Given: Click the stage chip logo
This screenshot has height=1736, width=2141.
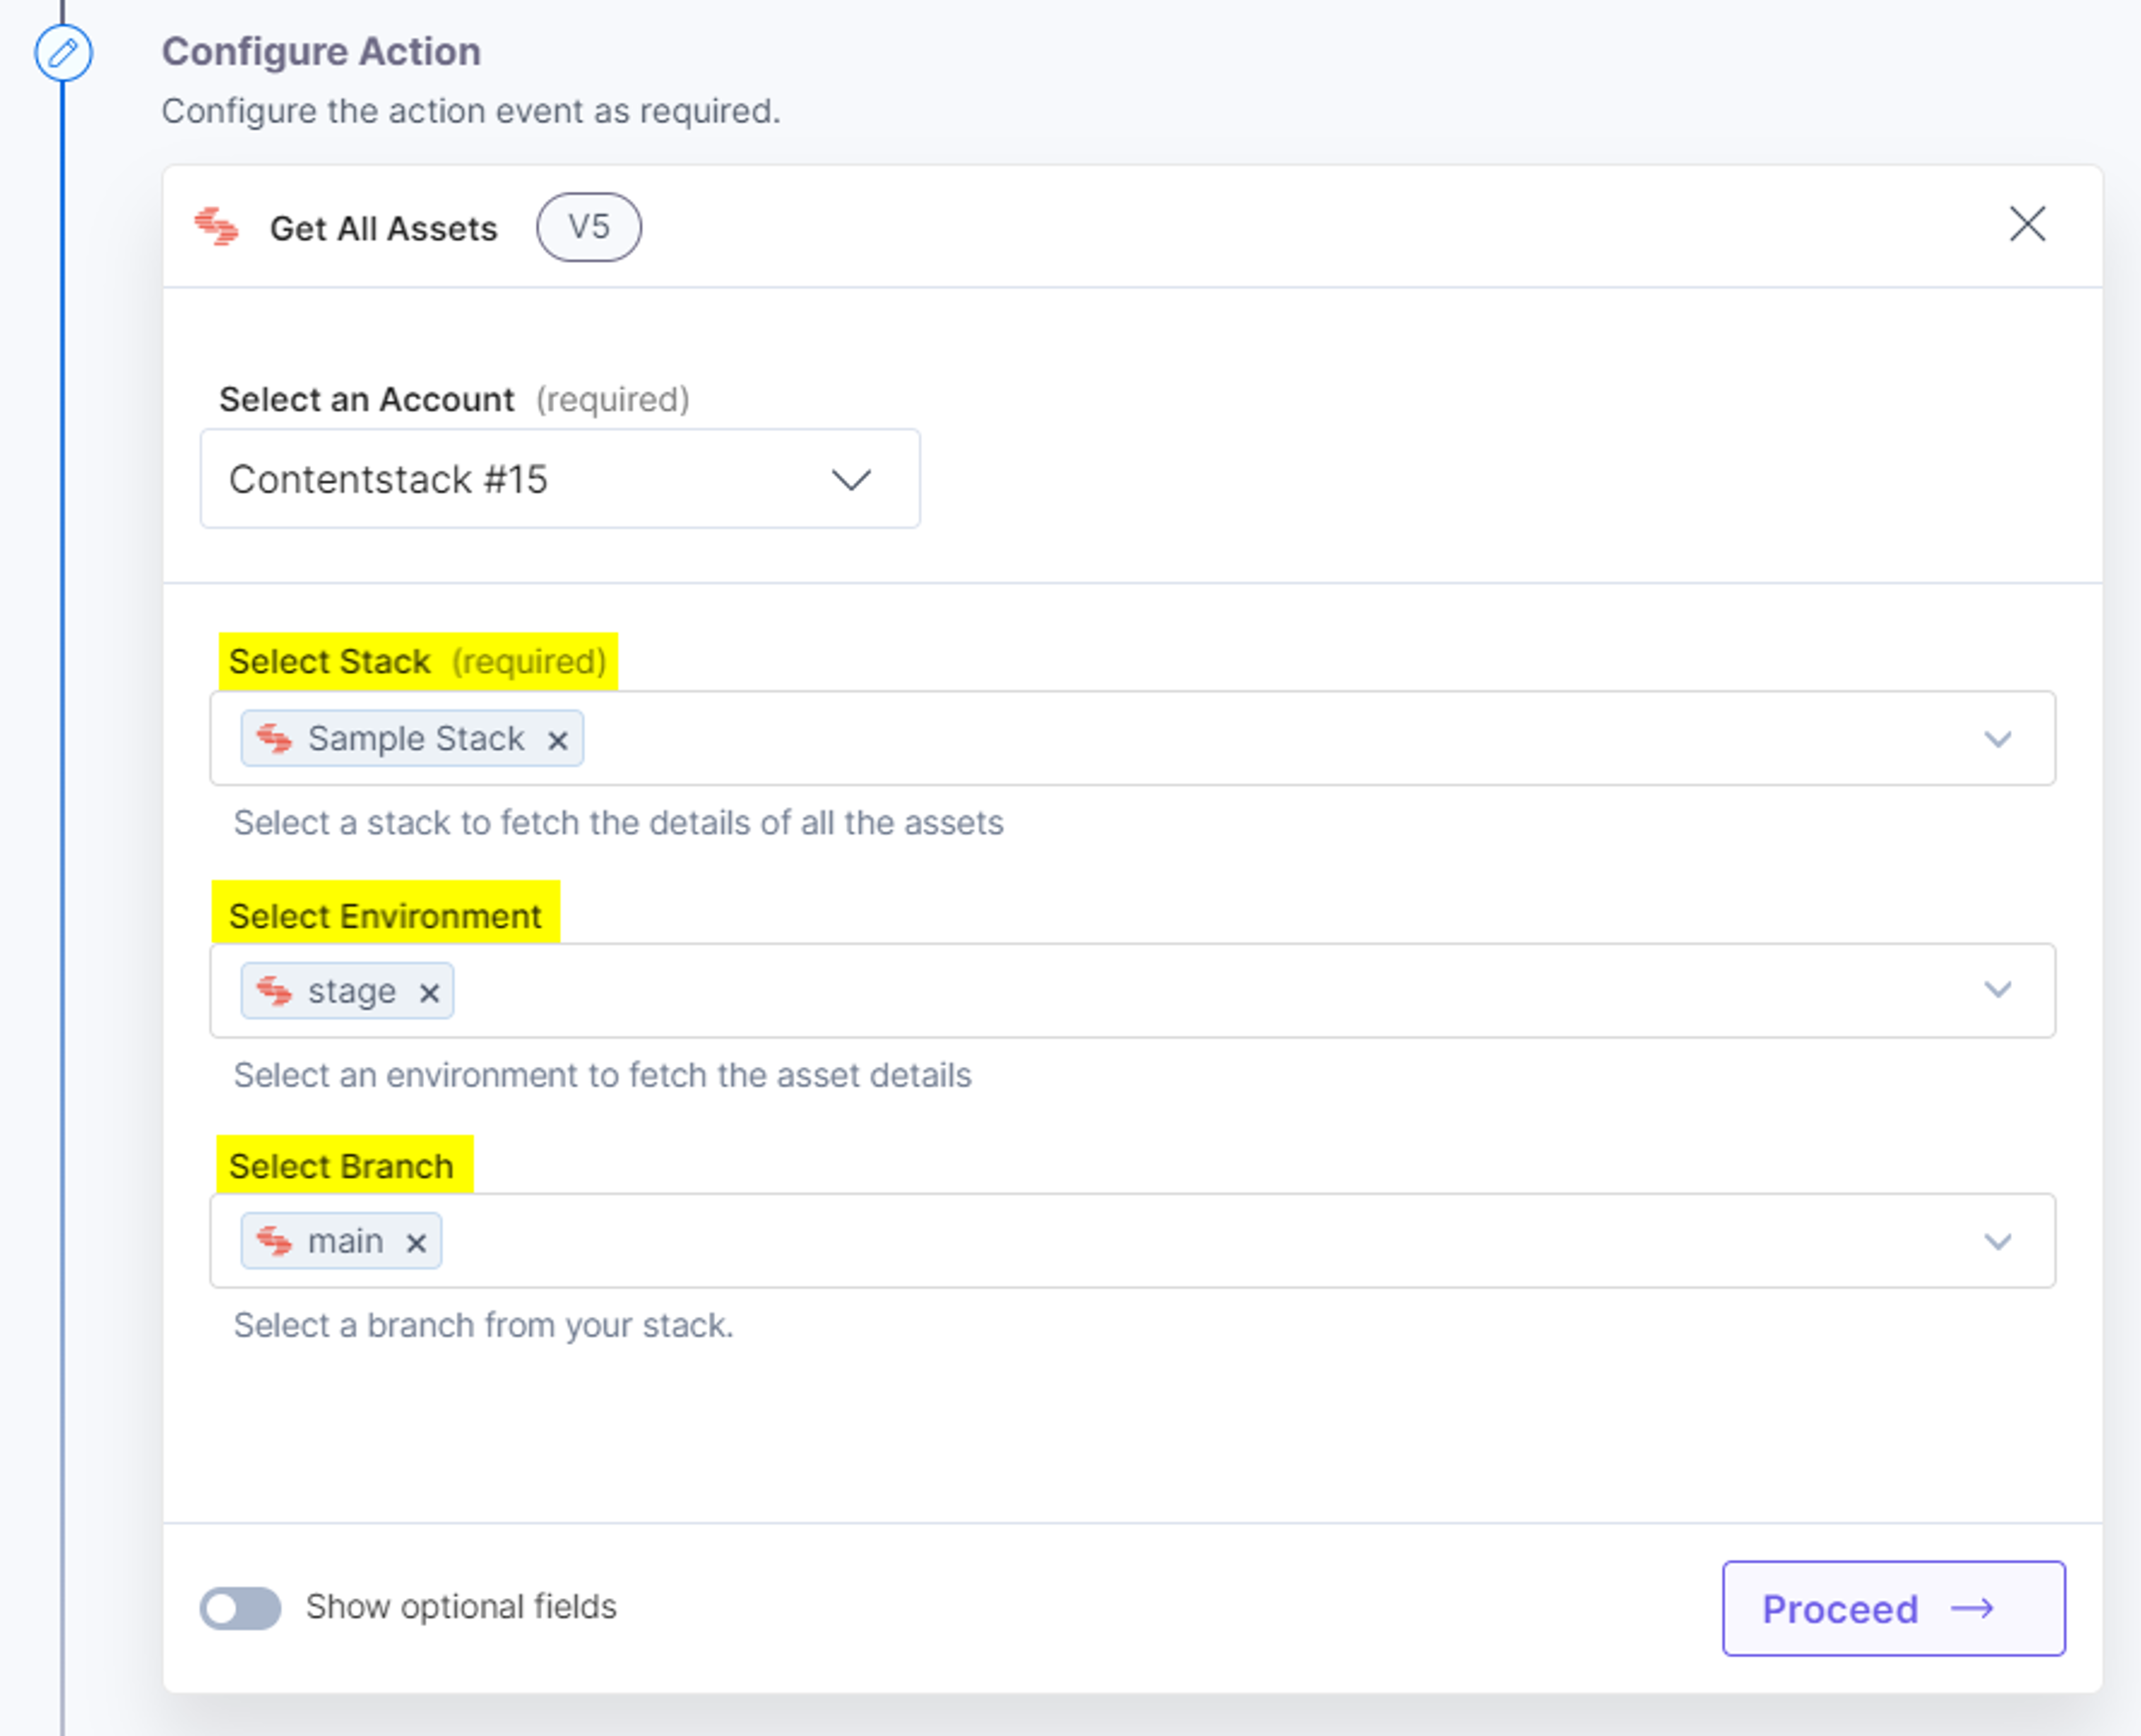Looking at the screenshot, I should tap(274, 991).
